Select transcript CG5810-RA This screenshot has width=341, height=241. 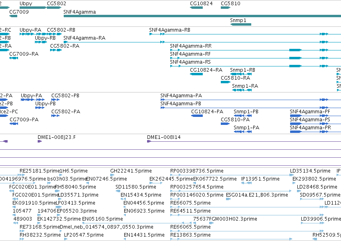tap(226, 82)
